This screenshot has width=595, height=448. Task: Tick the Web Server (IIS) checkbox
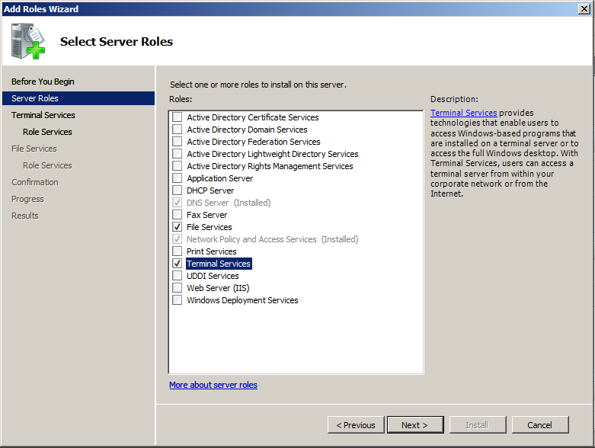pyautogui.click(x=178, y=288)
